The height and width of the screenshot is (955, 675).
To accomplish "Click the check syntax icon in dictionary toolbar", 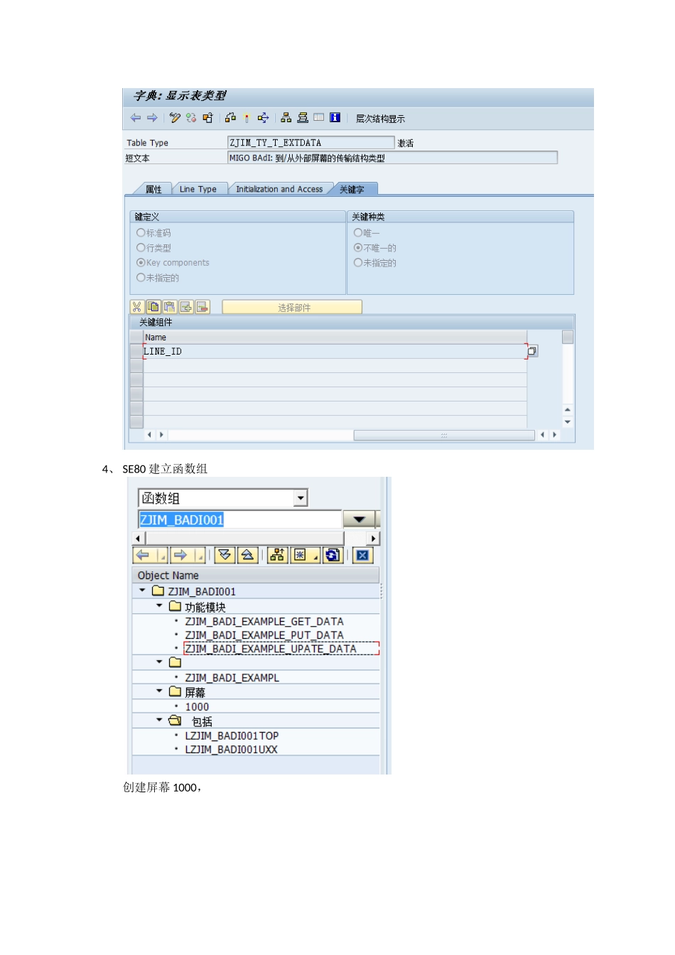I will (230, 118).
